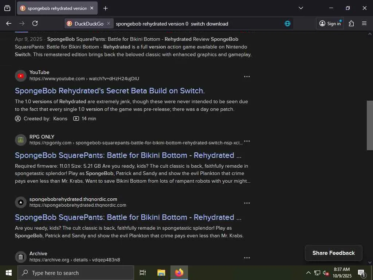Go back with the back arrow
The height and width of the screenshot is (280, 373).
point(9,23)
